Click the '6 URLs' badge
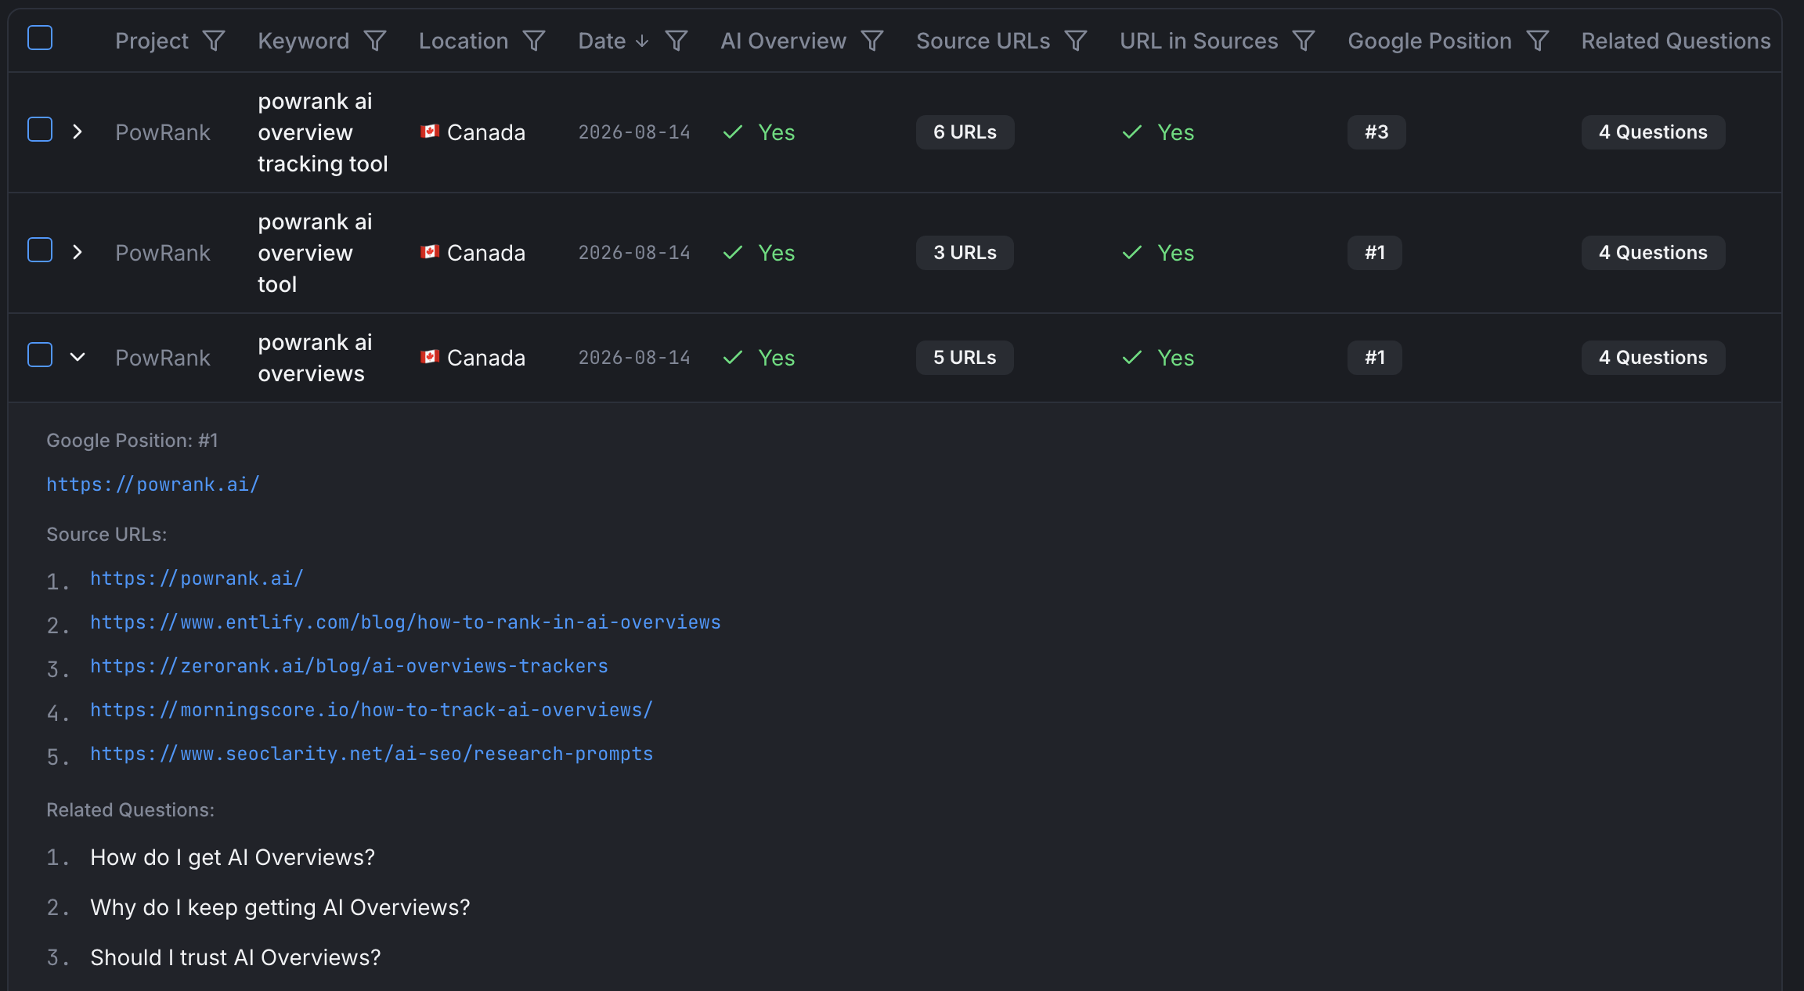The height and width of the screenshot is (991, 1804). (965, 132)
